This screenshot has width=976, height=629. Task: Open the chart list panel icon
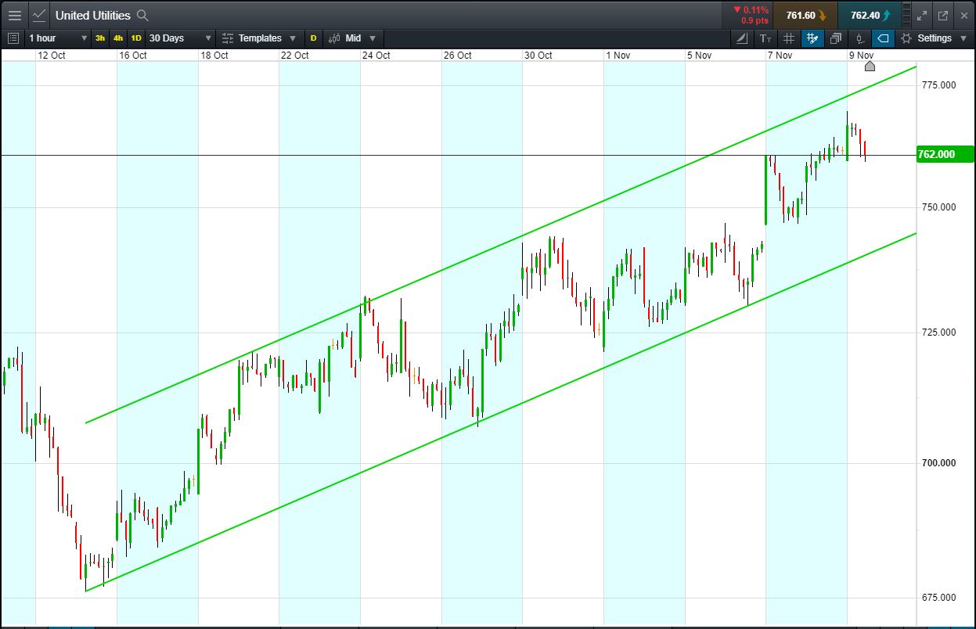pyautogui.click(x=13, y=38)
